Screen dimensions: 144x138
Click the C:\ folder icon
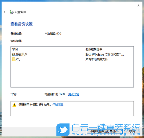pos(14,59)
